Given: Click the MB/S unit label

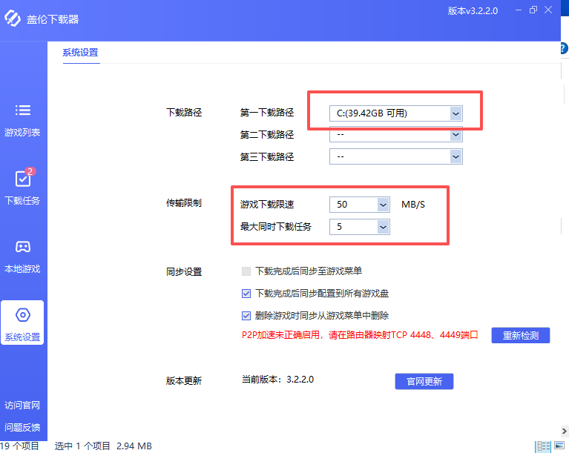Looking at the screenshot, I should point(413,205).
